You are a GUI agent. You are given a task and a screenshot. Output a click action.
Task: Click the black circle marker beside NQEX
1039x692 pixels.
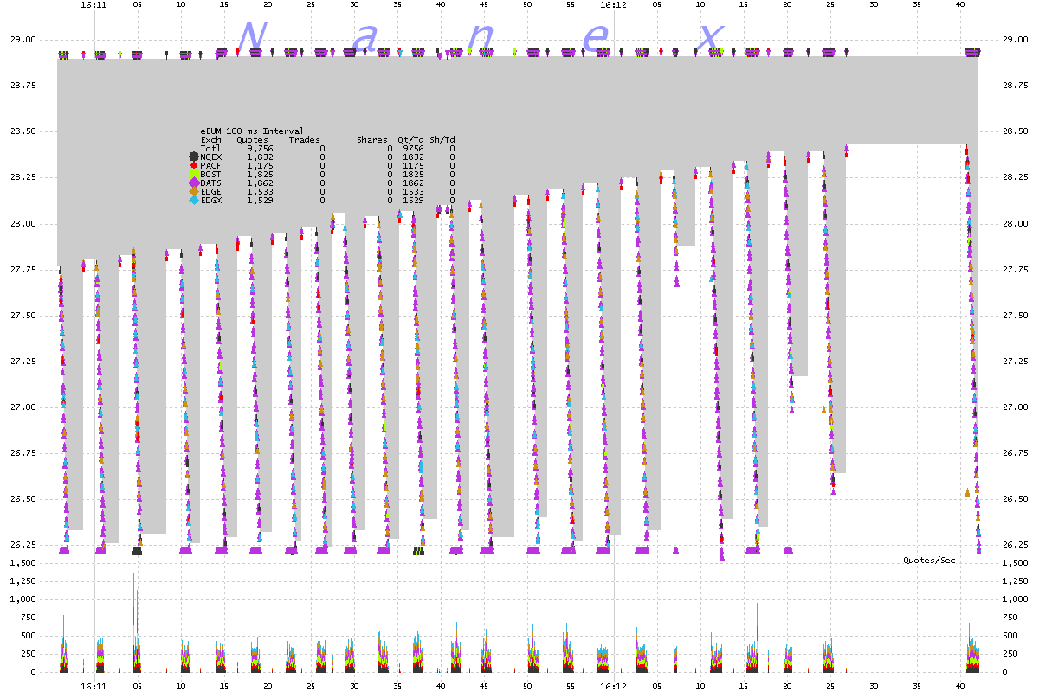(194, 157)
